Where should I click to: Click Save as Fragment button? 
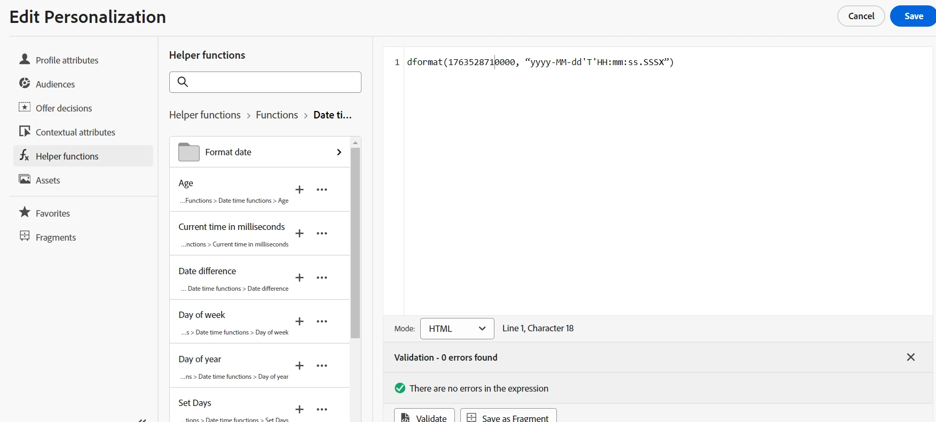(508, 416)
